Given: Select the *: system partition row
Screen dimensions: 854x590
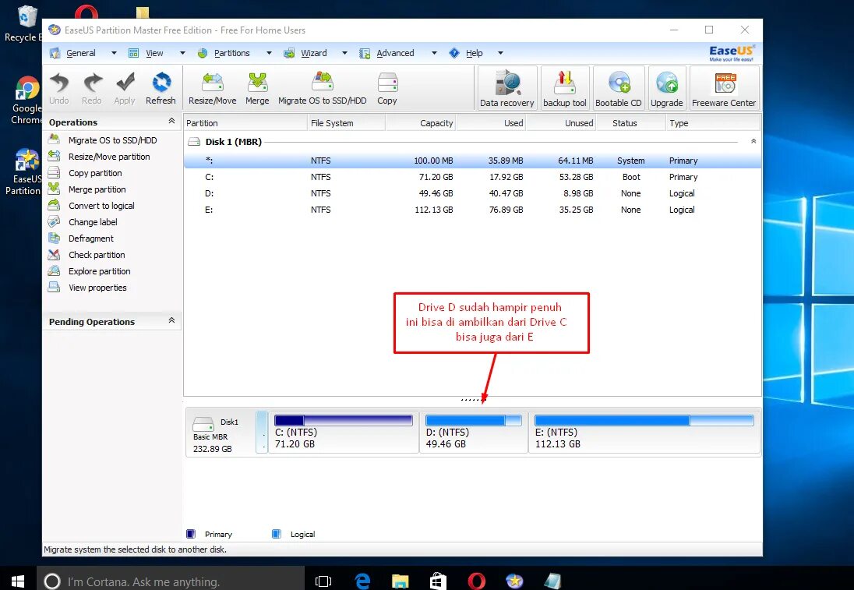Looking at the screenshot, I should tap(473, 161).
